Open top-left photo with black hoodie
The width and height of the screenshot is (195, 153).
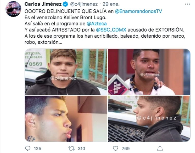pyautogui.click(x=66, y=72)
